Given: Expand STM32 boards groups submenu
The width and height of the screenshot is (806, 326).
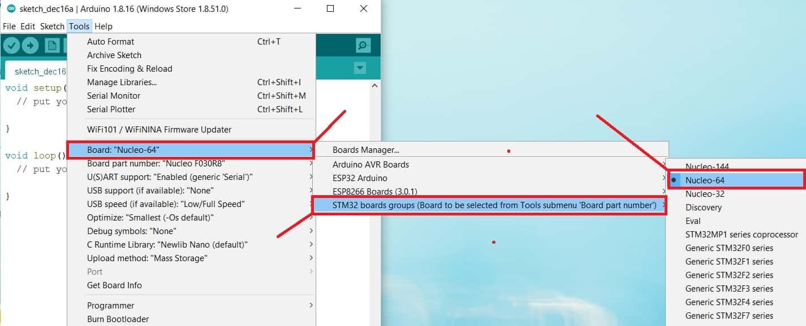Looking at the screenshot, I should point(490,205).
